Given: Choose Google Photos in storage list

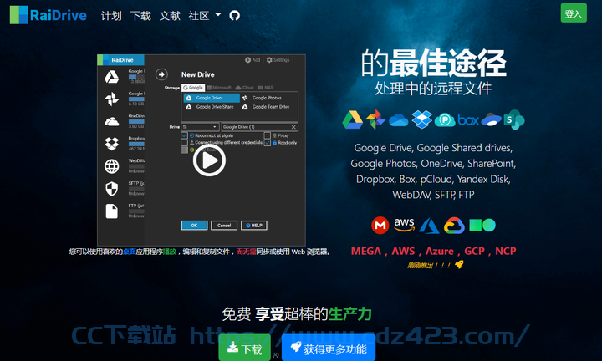Looking at the screenshot, I should click(263, 98).
